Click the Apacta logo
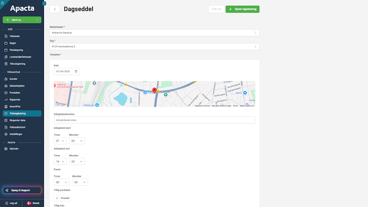Image resolution: width=368 pixels, height=207 pixels. [x=22, y=8]
